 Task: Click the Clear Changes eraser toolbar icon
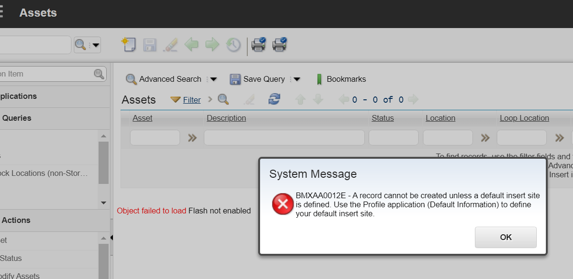(171, 45)
